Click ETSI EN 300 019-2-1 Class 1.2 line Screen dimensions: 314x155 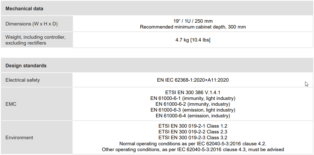pos(193,126)
